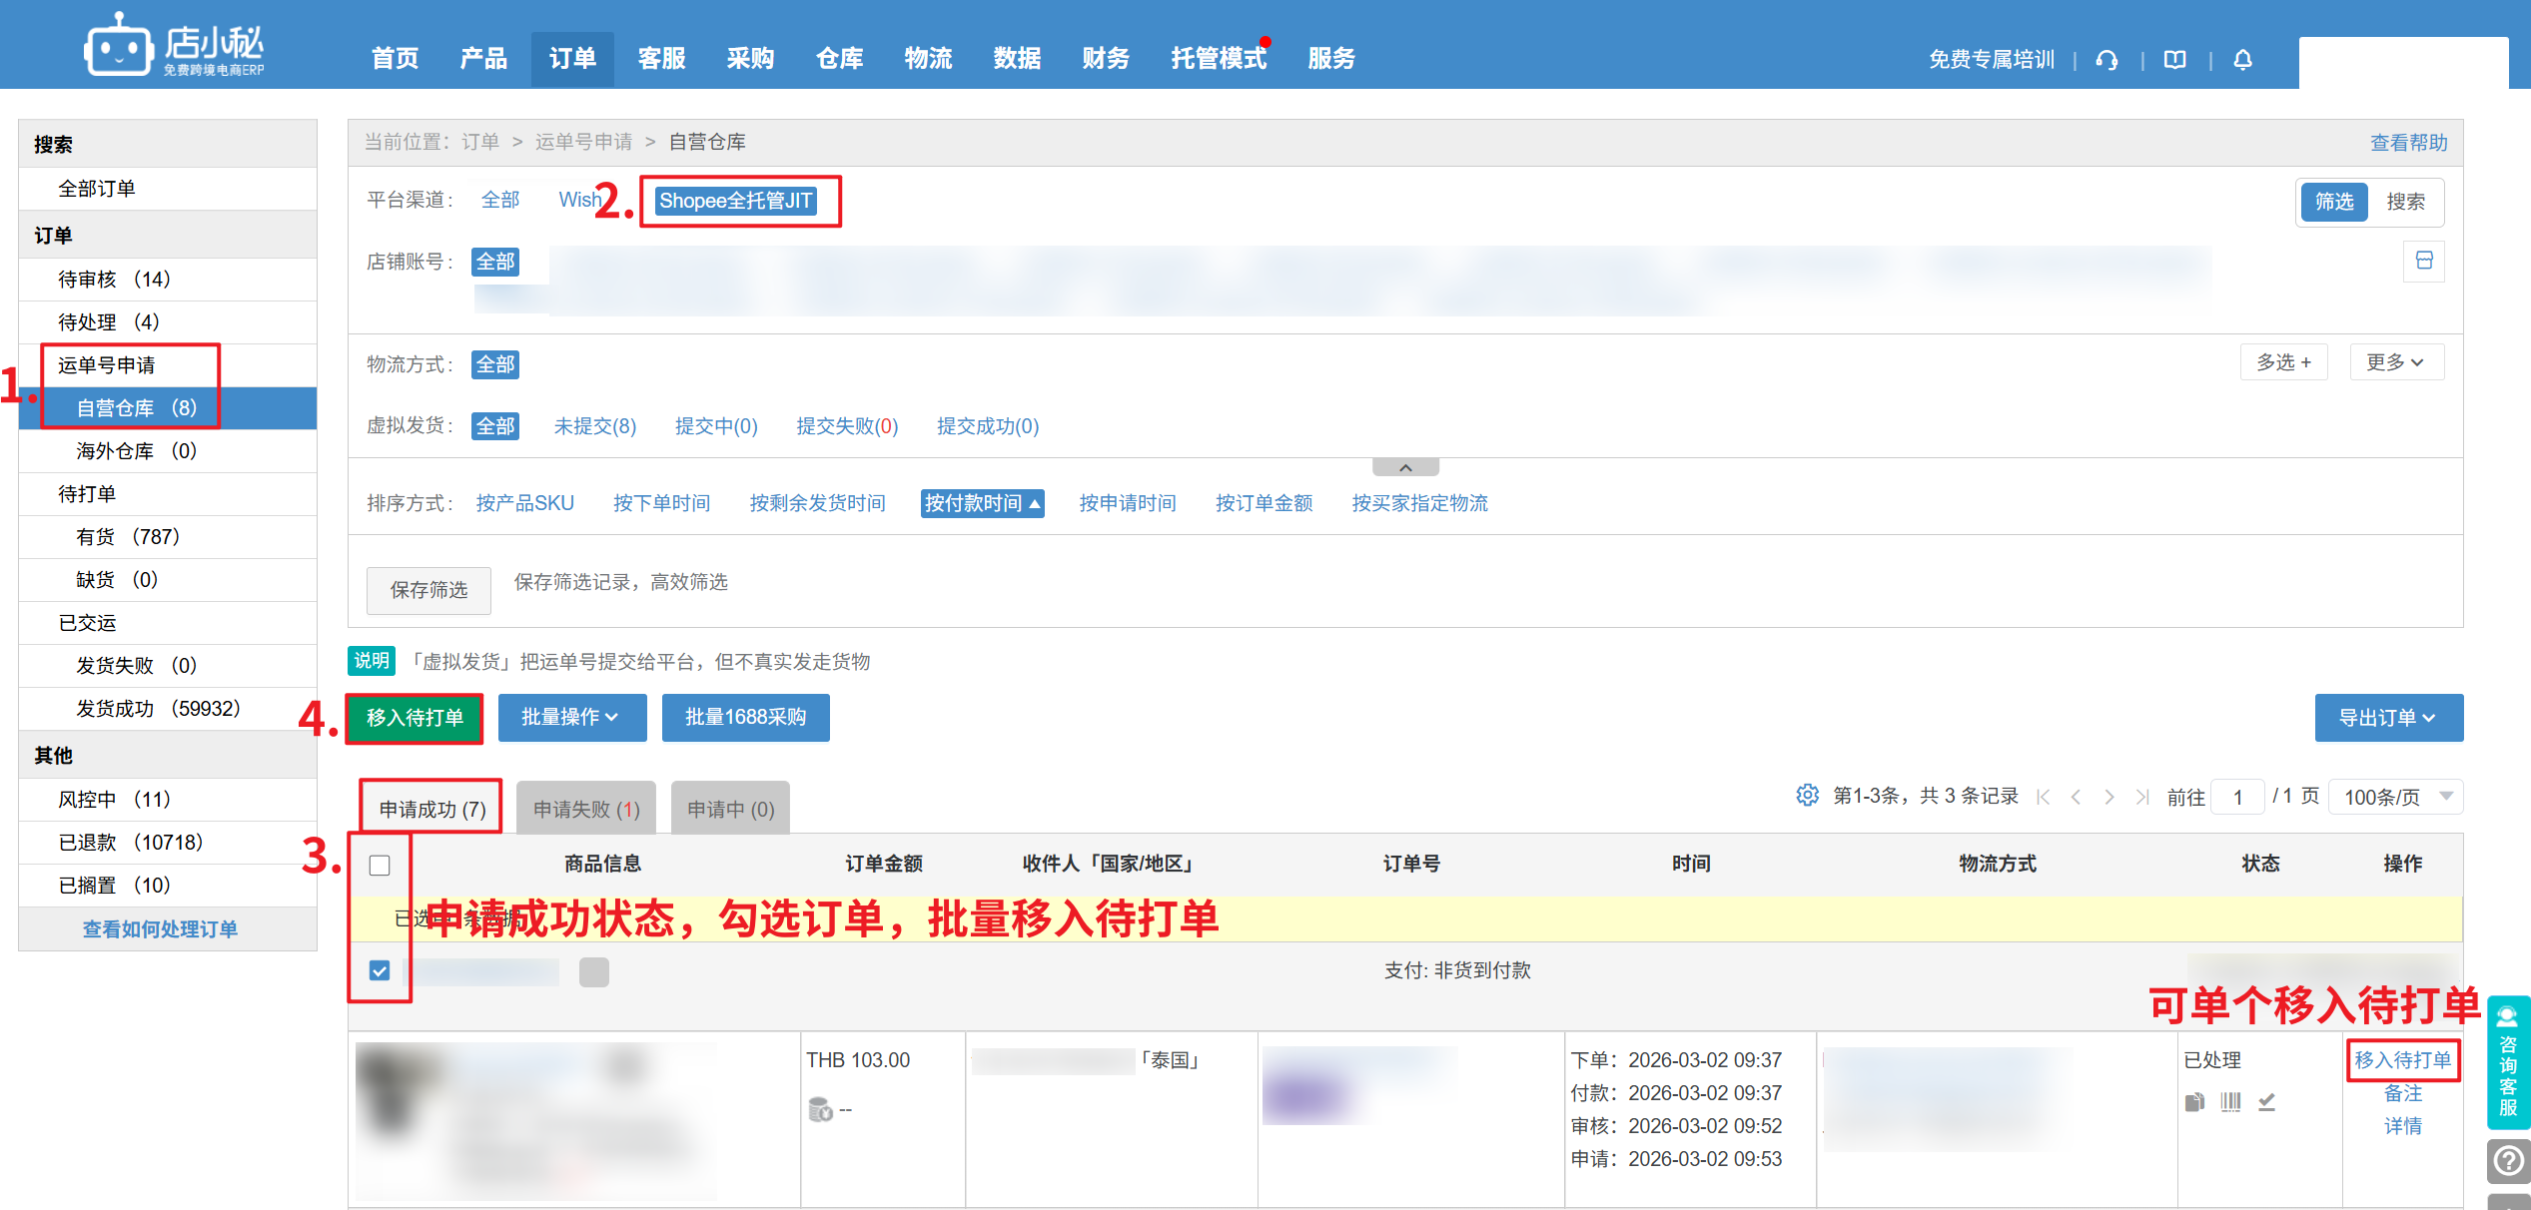This screenshot has height=1210, width=2531.
Task: Open the 100条/页 page size dropdown
Action: click(x=2395, y=797)
